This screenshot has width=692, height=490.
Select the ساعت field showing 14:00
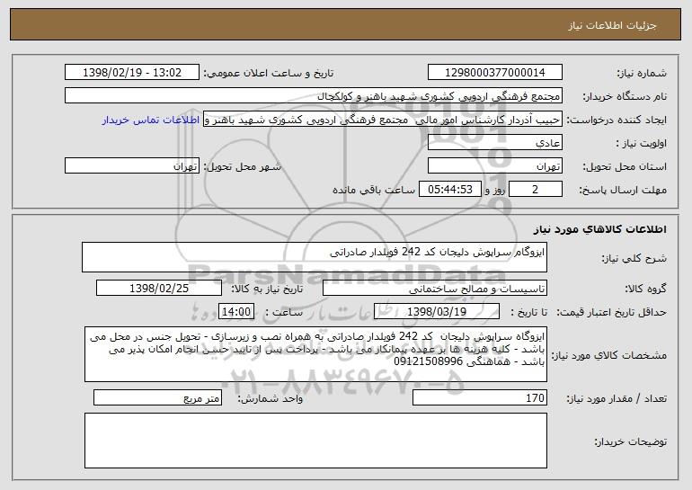click(236, 312)
